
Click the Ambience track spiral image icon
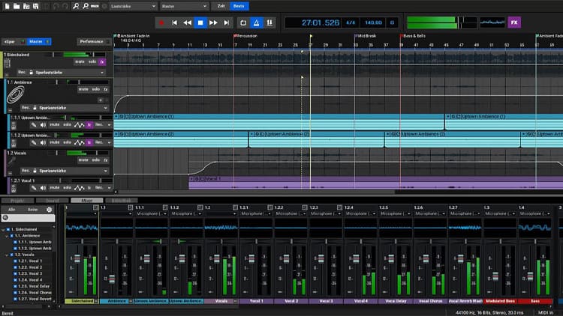coord(15,94)
